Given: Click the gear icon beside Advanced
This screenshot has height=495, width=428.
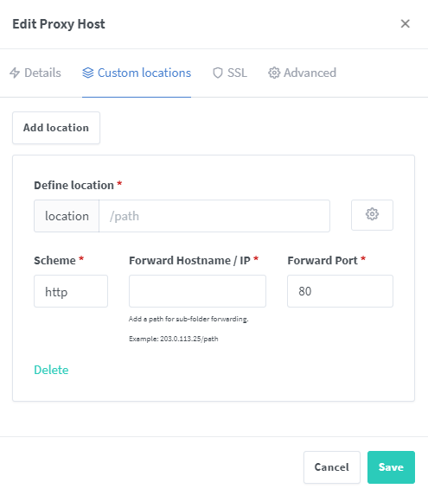Looking at the screenshot, I should [274, 73].
